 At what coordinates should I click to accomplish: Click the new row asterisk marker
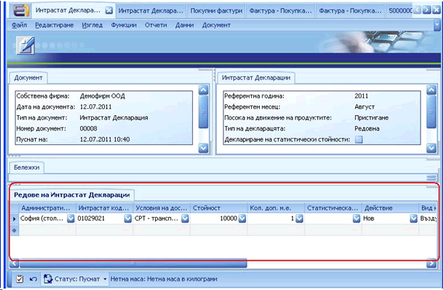click(15, 230)
